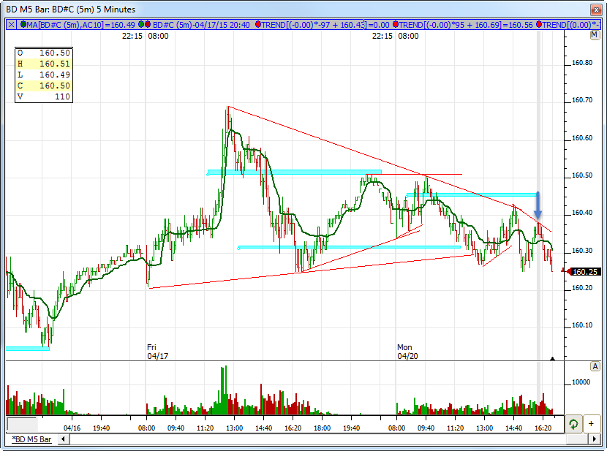The height and width of the screenshot is (451, 607).
Task: Close the BD M5 Bar chart window
Action: 595,10
